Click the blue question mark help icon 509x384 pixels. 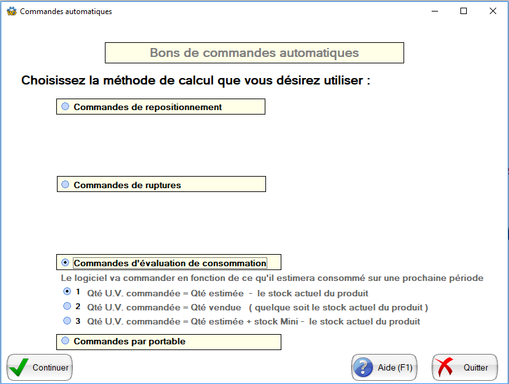pos(364,367)
